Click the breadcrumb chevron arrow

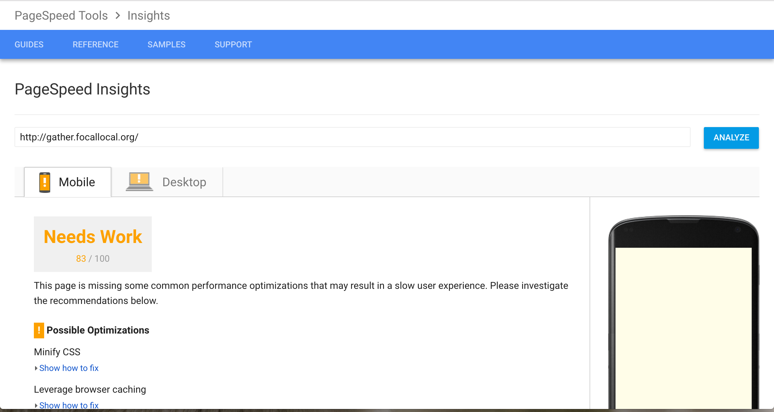(x=118, y=15)
